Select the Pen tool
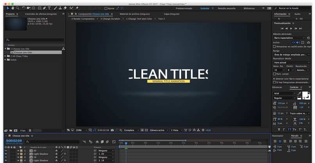 pyautogui.click(x=45, y=8)
